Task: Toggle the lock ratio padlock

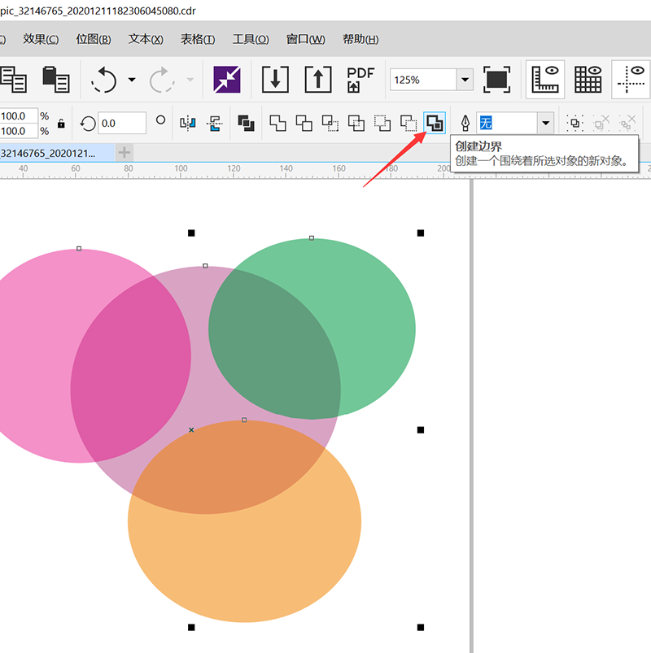Action: click(x=61, y=124)
